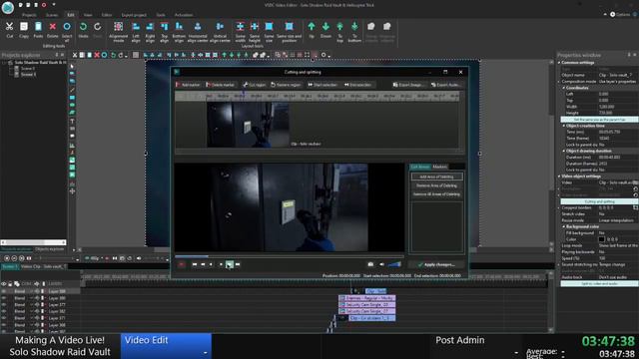Viewport: 639px width, 359px height.
Task: Switch to Objects explorer tab
Action: [49, 249]
